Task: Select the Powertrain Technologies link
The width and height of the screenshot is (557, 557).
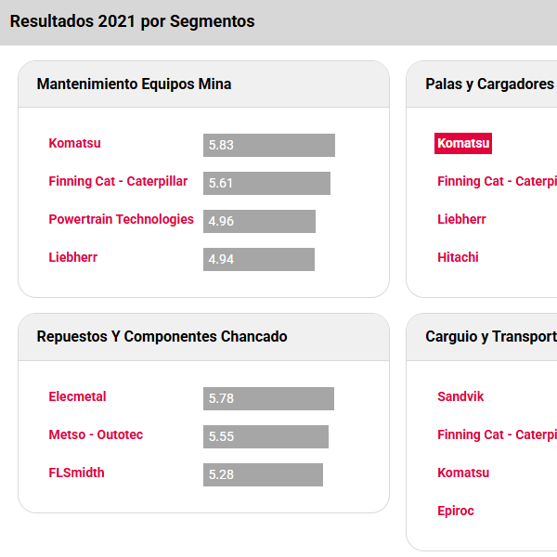Action: [x=121, y=220]
